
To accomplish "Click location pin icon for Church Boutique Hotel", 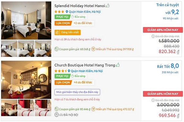I will tap(69, 71).
